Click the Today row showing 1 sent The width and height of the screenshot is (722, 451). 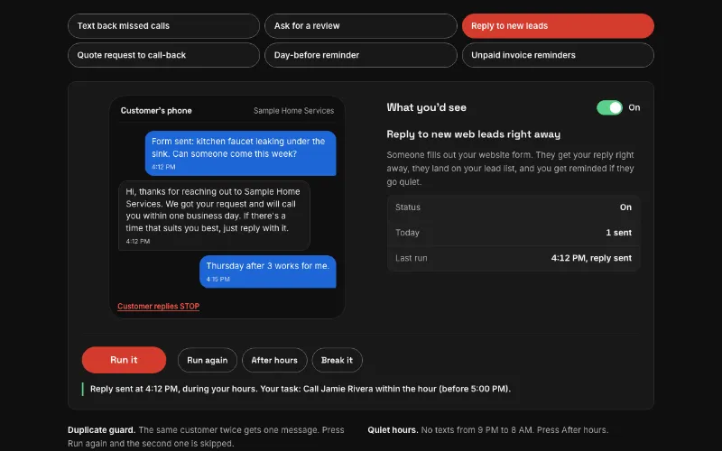coord(514,233)
